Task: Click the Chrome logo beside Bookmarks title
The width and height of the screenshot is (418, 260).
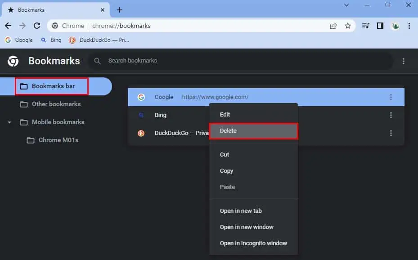Action: [x=13, y=61]
